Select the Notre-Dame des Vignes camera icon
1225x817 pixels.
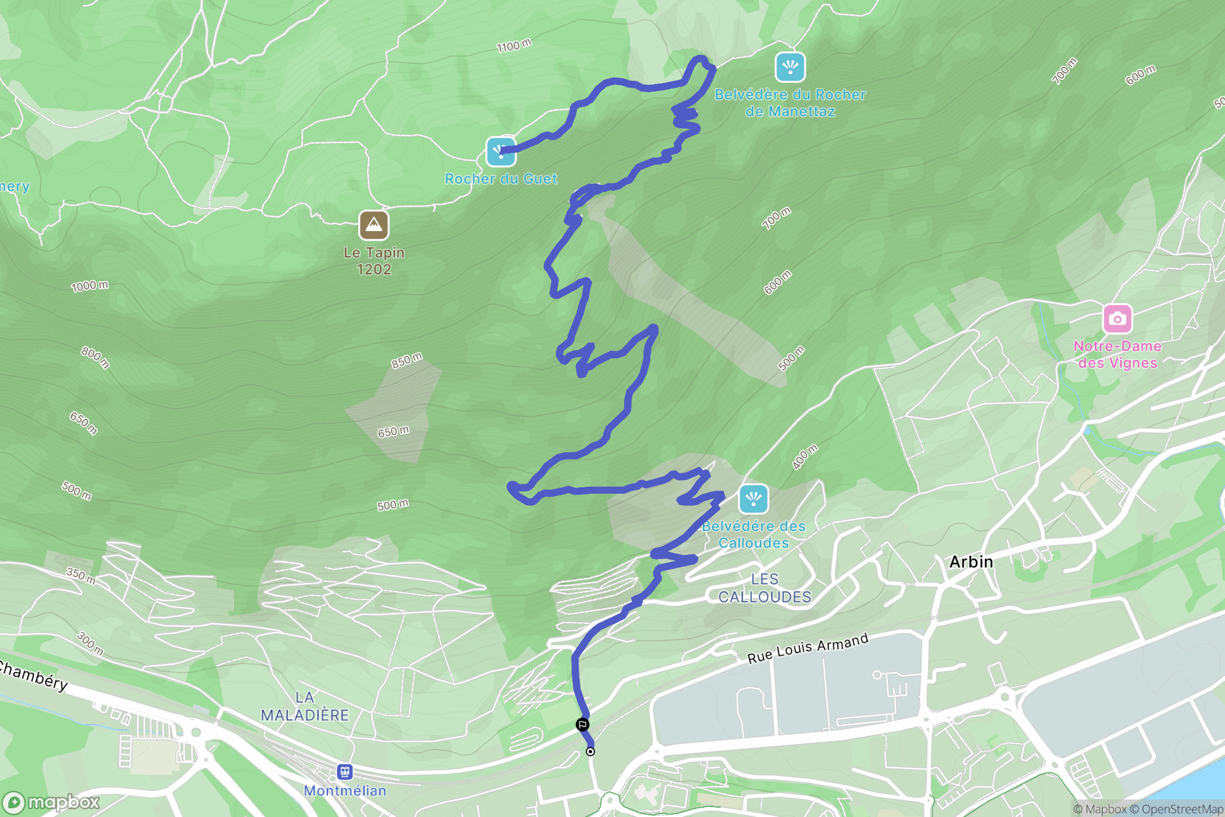[1118, 319]
